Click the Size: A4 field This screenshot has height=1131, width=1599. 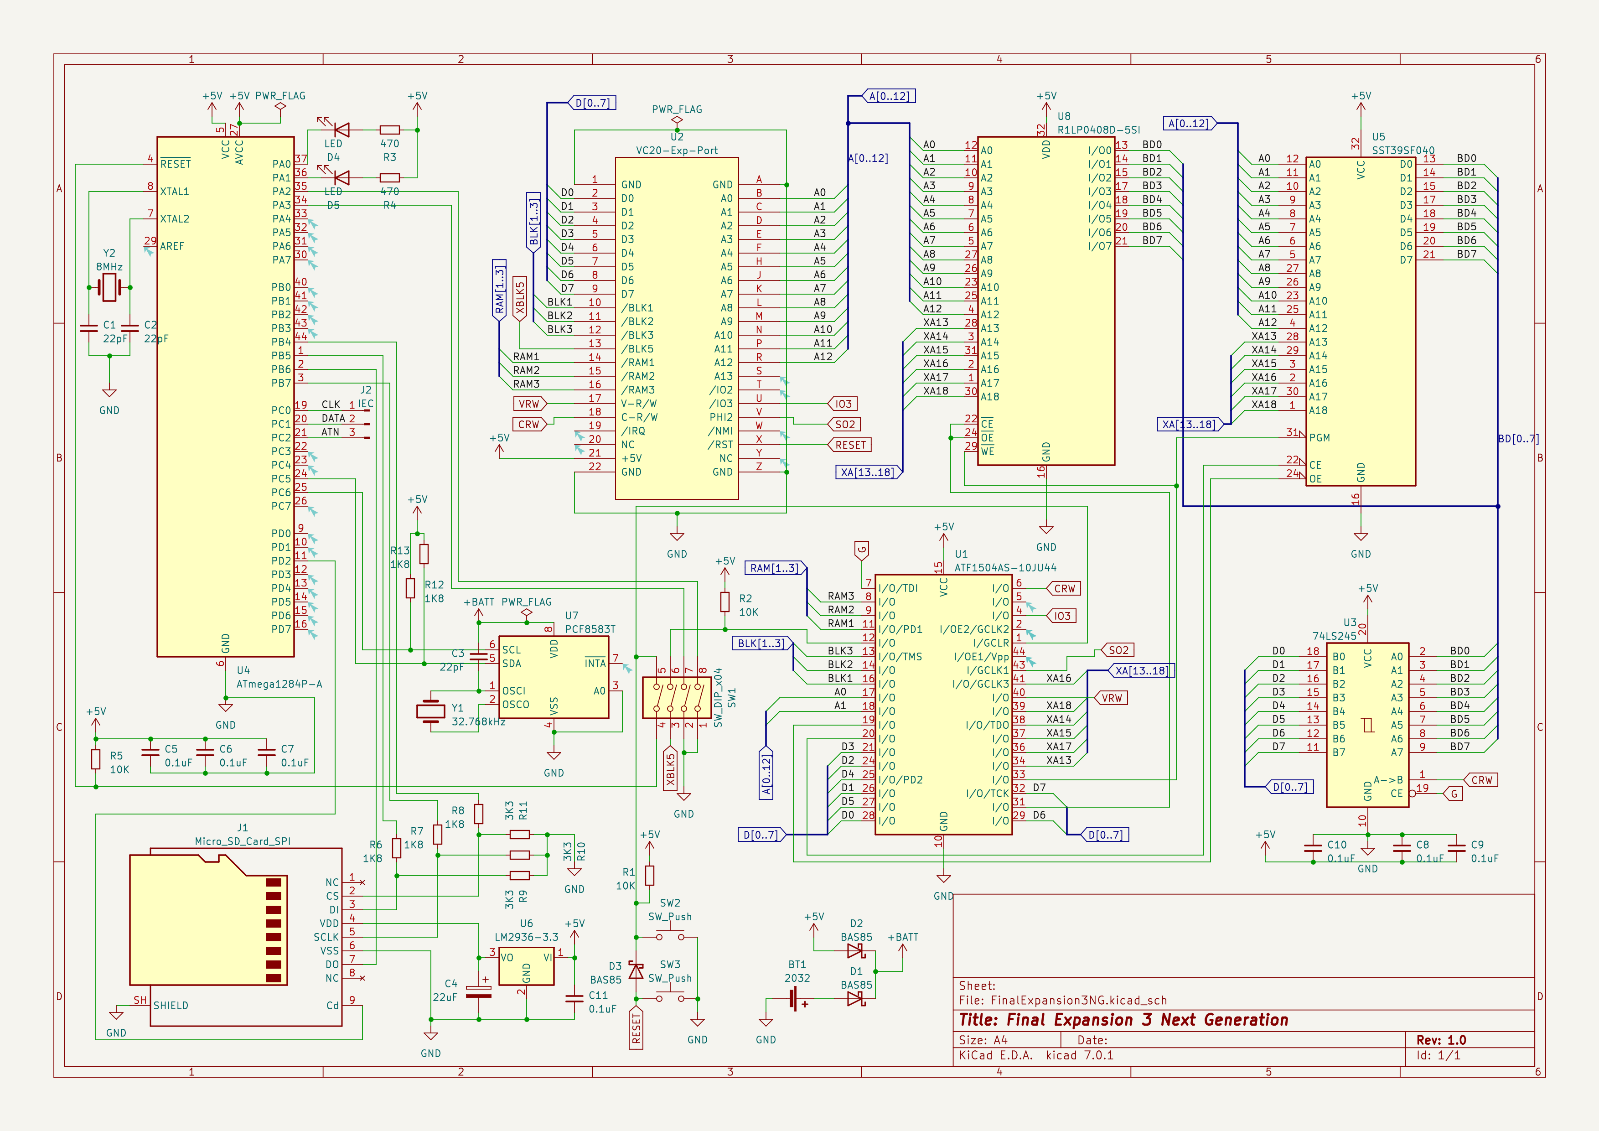tap(983, 1040)
